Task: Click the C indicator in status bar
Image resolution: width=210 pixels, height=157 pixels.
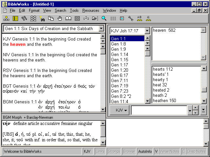Action: point(184,151)
